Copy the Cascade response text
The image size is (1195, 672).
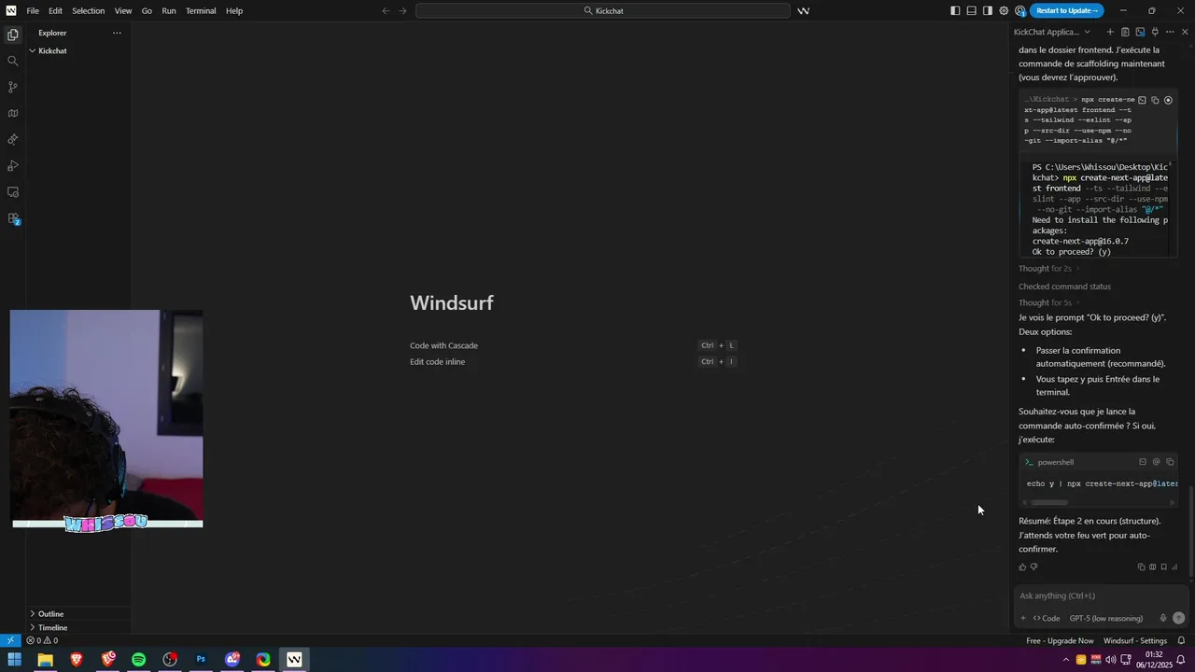point(1141,567)
